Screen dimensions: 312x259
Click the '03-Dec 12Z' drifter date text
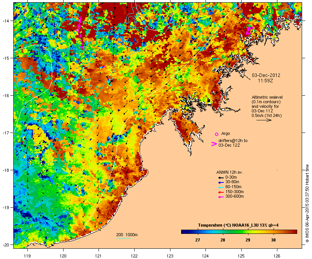point(229,145)
